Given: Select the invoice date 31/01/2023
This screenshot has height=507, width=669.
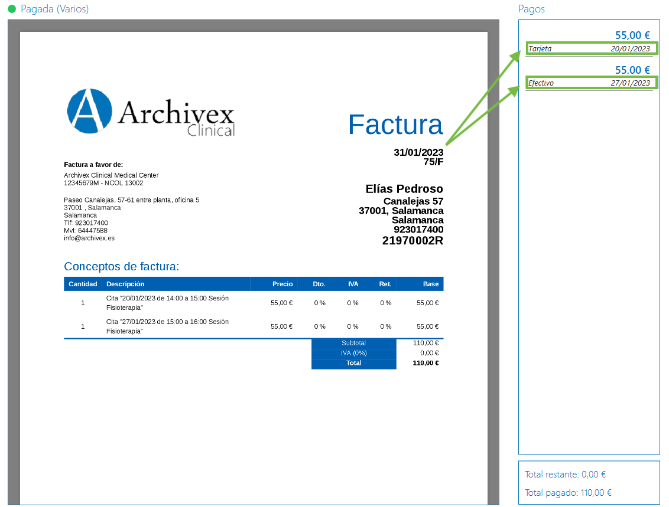Looking at the screenshot, I should [418, 152].
